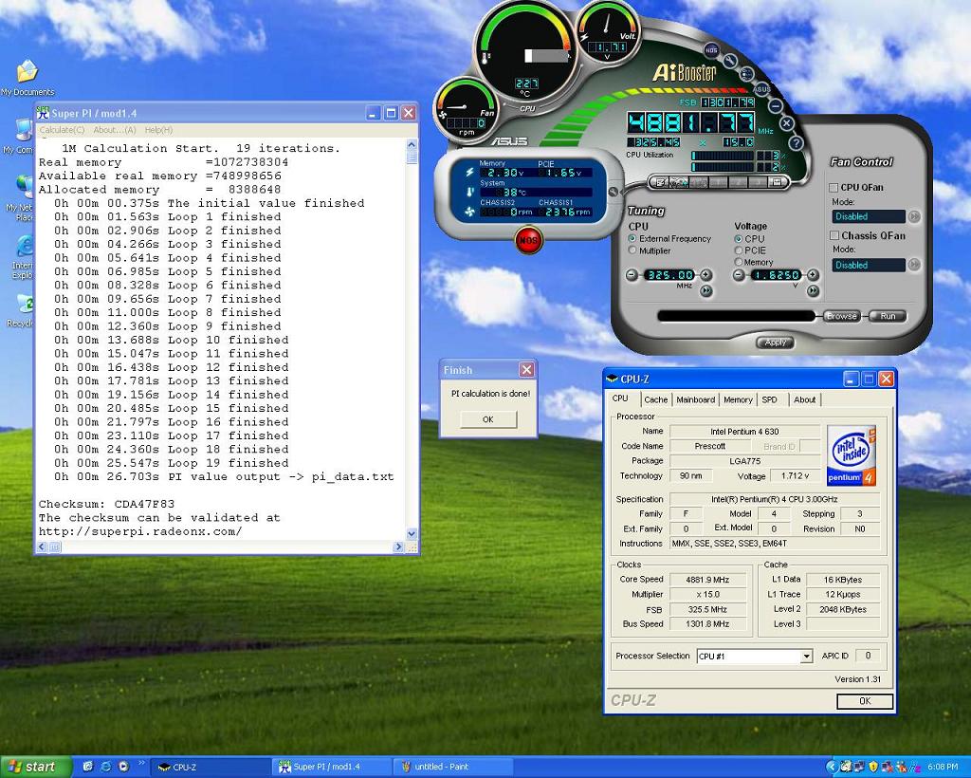Open the Help menu in Super PI
This screenshot has width=971, height=778.
pyautogui.click(x=158, y=130)
